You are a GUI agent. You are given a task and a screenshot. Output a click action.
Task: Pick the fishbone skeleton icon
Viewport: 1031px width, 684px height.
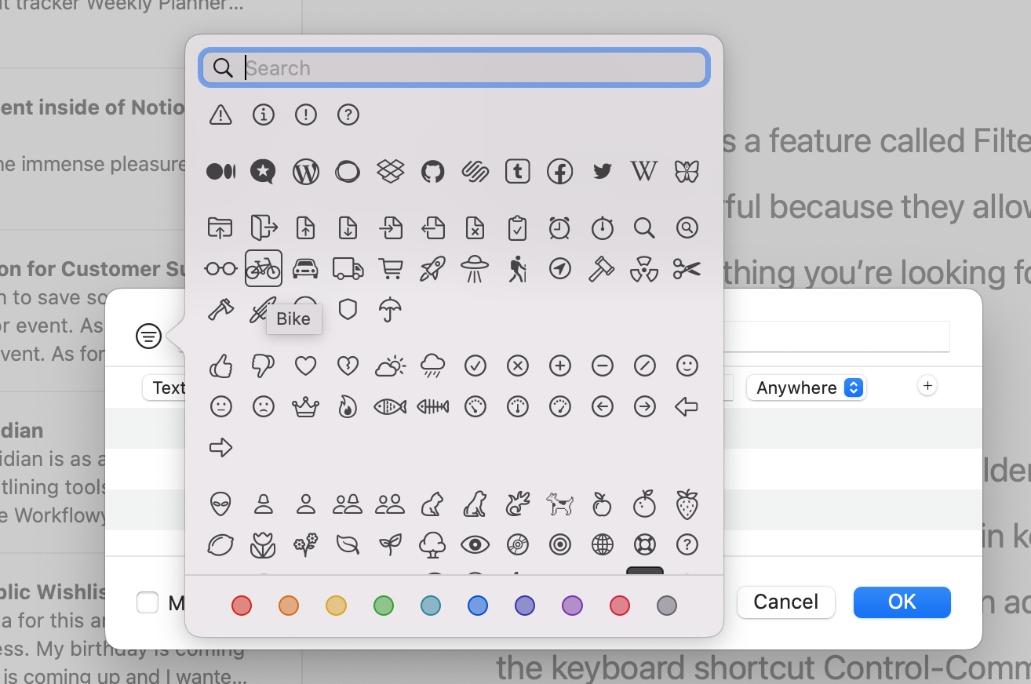coord(432,406)
